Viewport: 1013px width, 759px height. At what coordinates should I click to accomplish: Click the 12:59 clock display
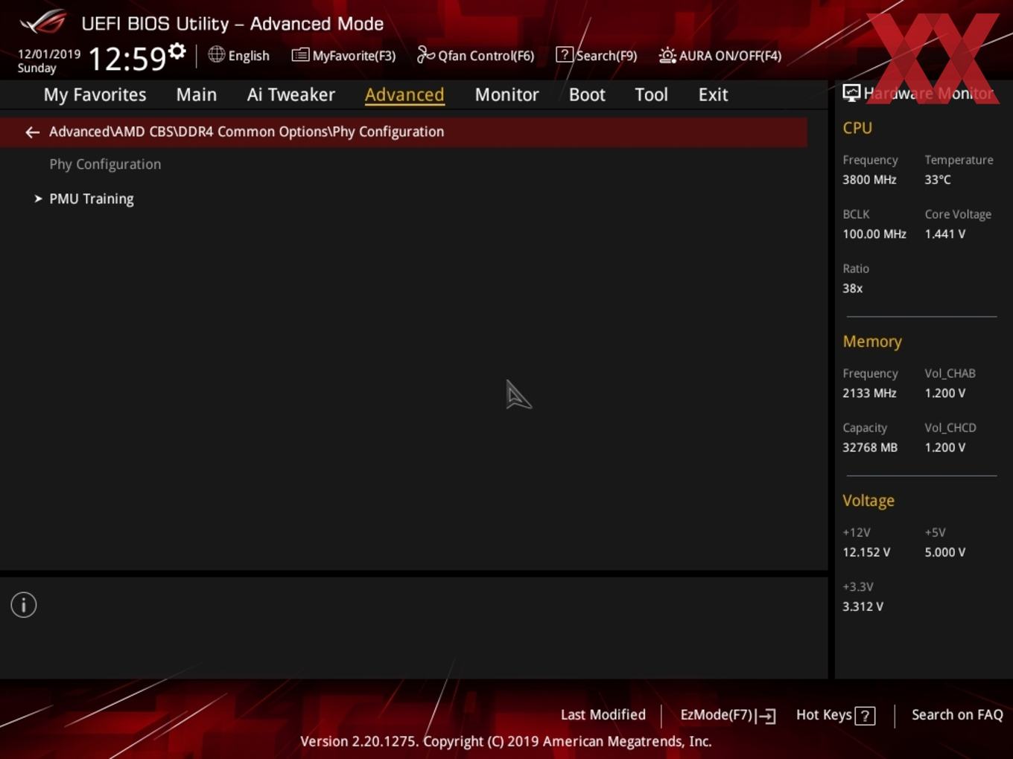click(127, 58)
